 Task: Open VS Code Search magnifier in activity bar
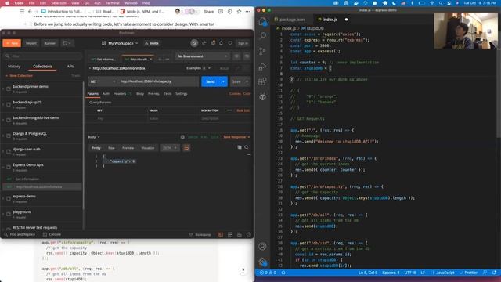point(263,35)
